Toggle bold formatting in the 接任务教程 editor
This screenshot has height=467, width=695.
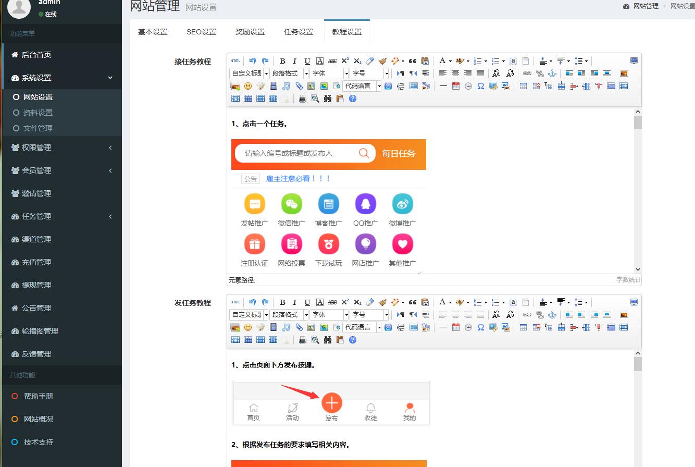pos(282,61)
